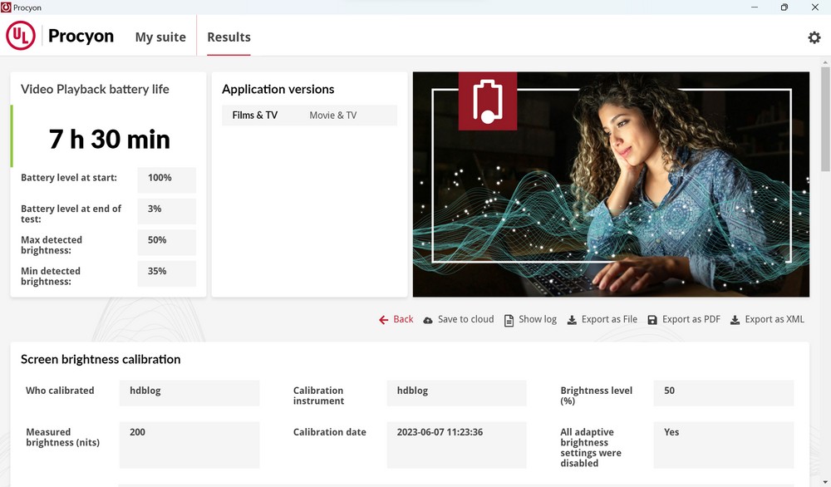
Task: Click the Show log document icon
Action: pos(509,320)
